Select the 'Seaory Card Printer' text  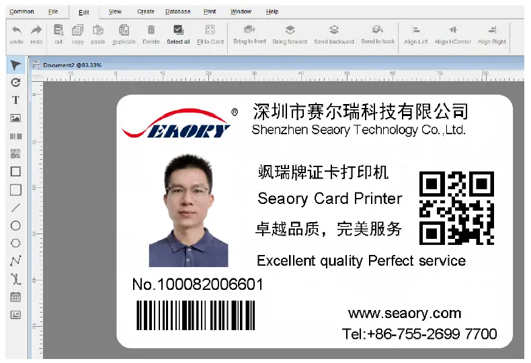(x=330, y=199)
